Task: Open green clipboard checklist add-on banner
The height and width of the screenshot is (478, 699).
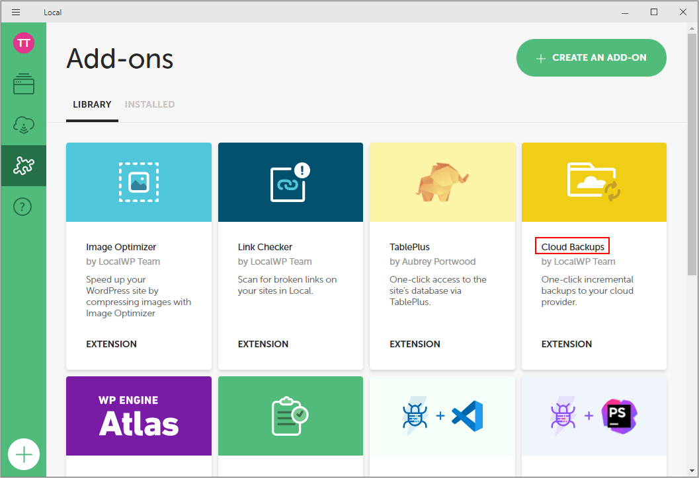Action: (291, 416)
